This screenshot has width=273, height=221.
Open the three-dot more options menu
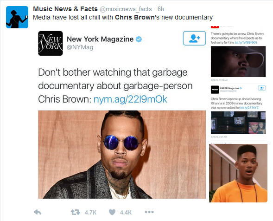click(x=149, y=212)
